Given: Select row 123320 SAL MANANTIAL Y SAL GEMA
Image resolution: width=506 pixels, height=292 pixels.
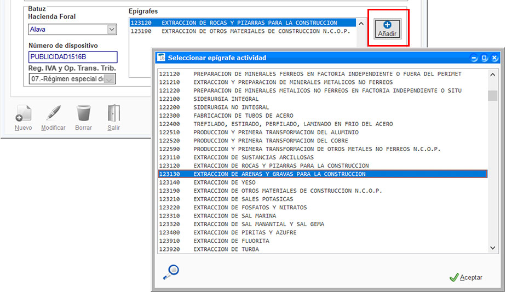Looking at the screenshot, I should tap(323, 224).
